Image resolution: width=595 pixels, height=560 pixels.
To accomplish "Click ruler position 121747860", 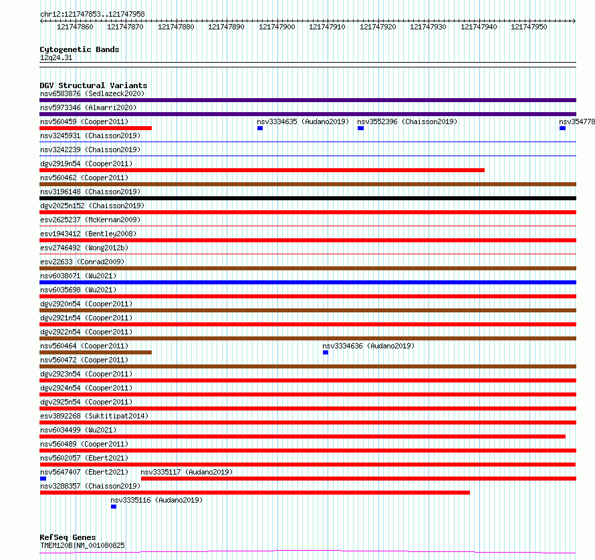I will [x=75, y=27].
